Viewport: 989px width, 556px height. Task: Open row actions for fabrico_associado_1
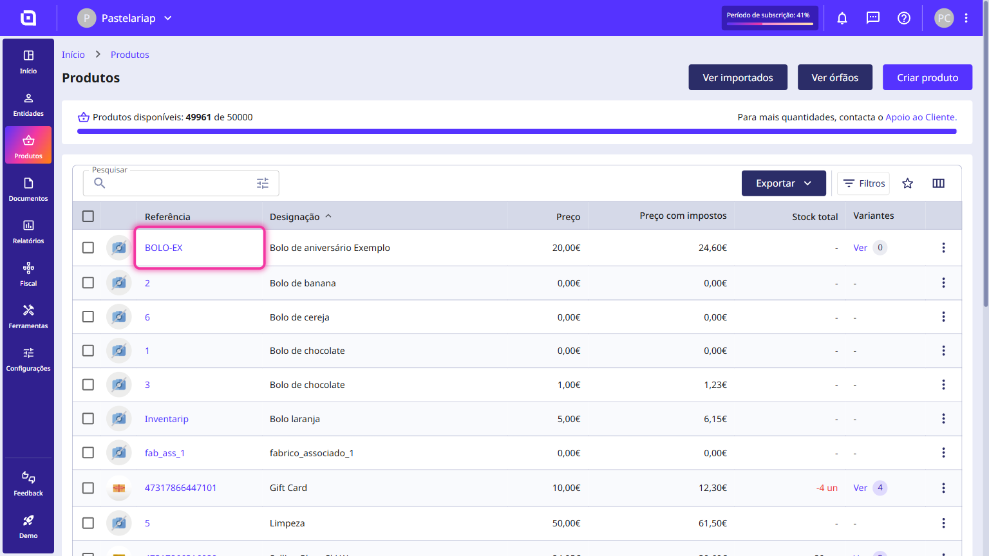(943, 453)
